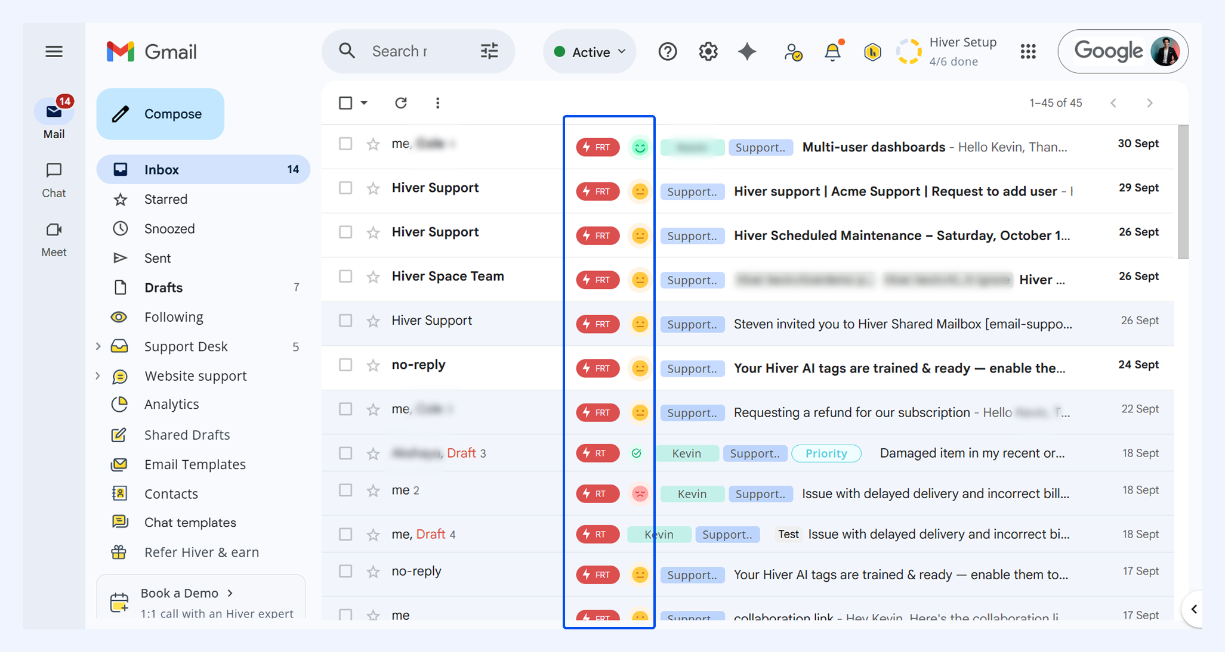Select the Multi-user dashboards email checkbox
Viewport: 1225px width, 652px height.
click(345, 144)
